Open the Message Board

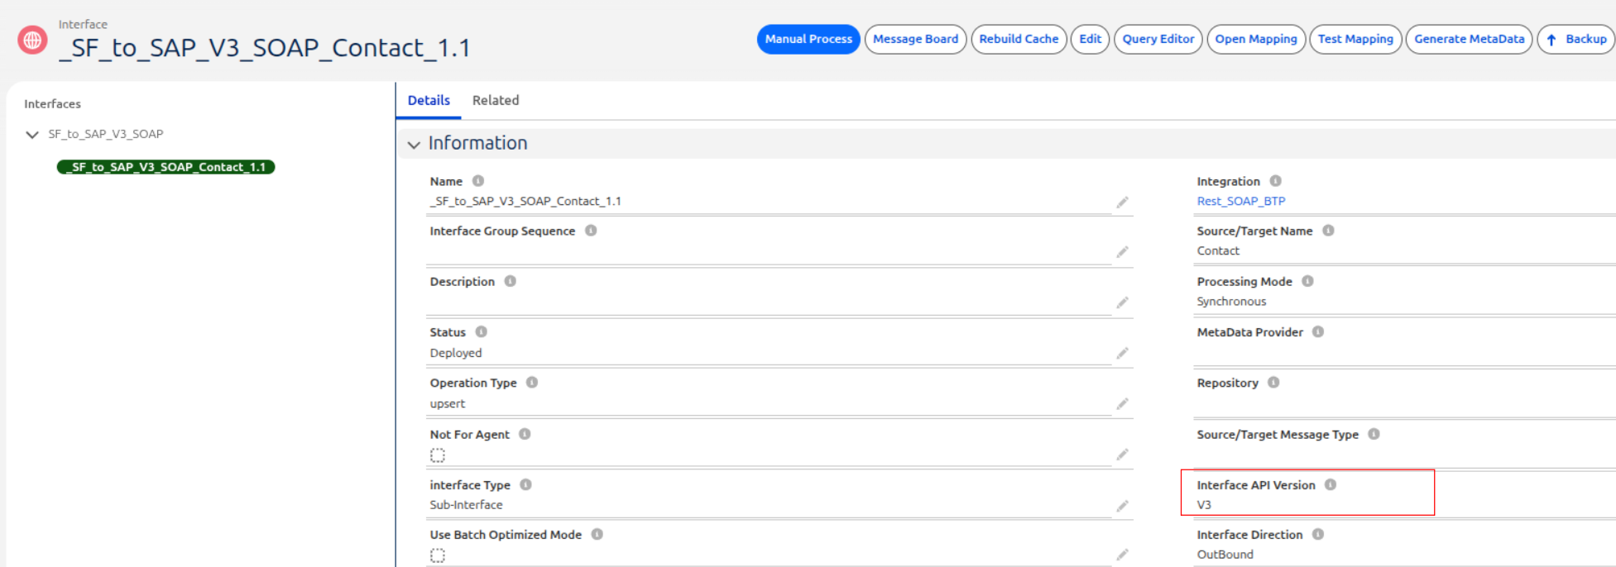915,39
